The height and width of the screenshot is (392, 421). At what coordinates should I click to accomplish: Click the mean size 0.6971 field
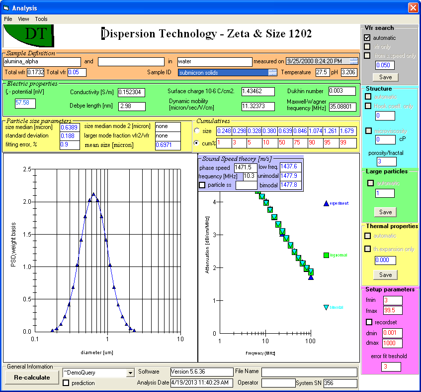tap(168, 145)
